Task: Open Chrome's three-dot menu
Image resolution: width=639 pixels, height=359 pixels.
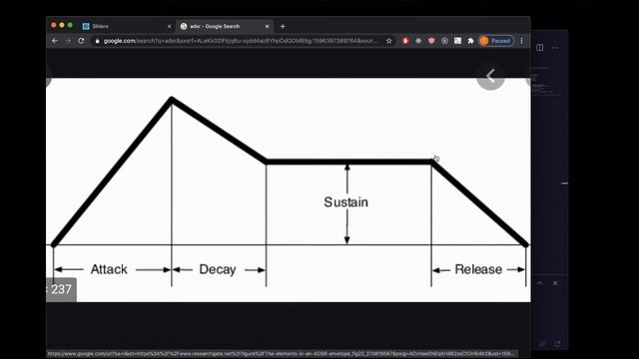Action: pyautogui.click(x=521, y=41)
